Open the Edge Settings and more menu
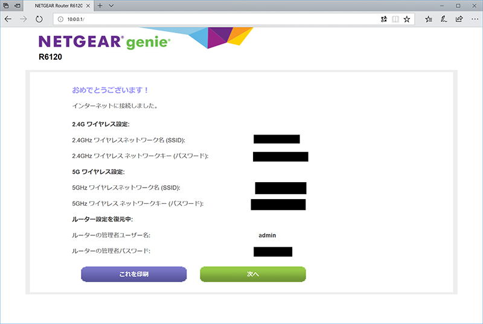The width and height of the screenshot is (483, 324). (x=474, y=19)
